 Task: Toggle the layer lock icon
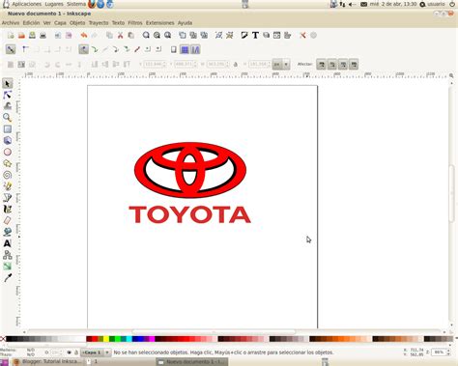(76, 352)
